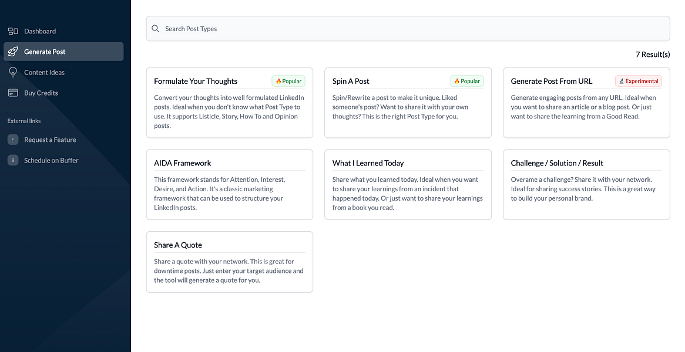The width and height of the screenshot is (685, 352).
Task: Click the Schedule on Buffer 'B' icon
Action: 13,160
